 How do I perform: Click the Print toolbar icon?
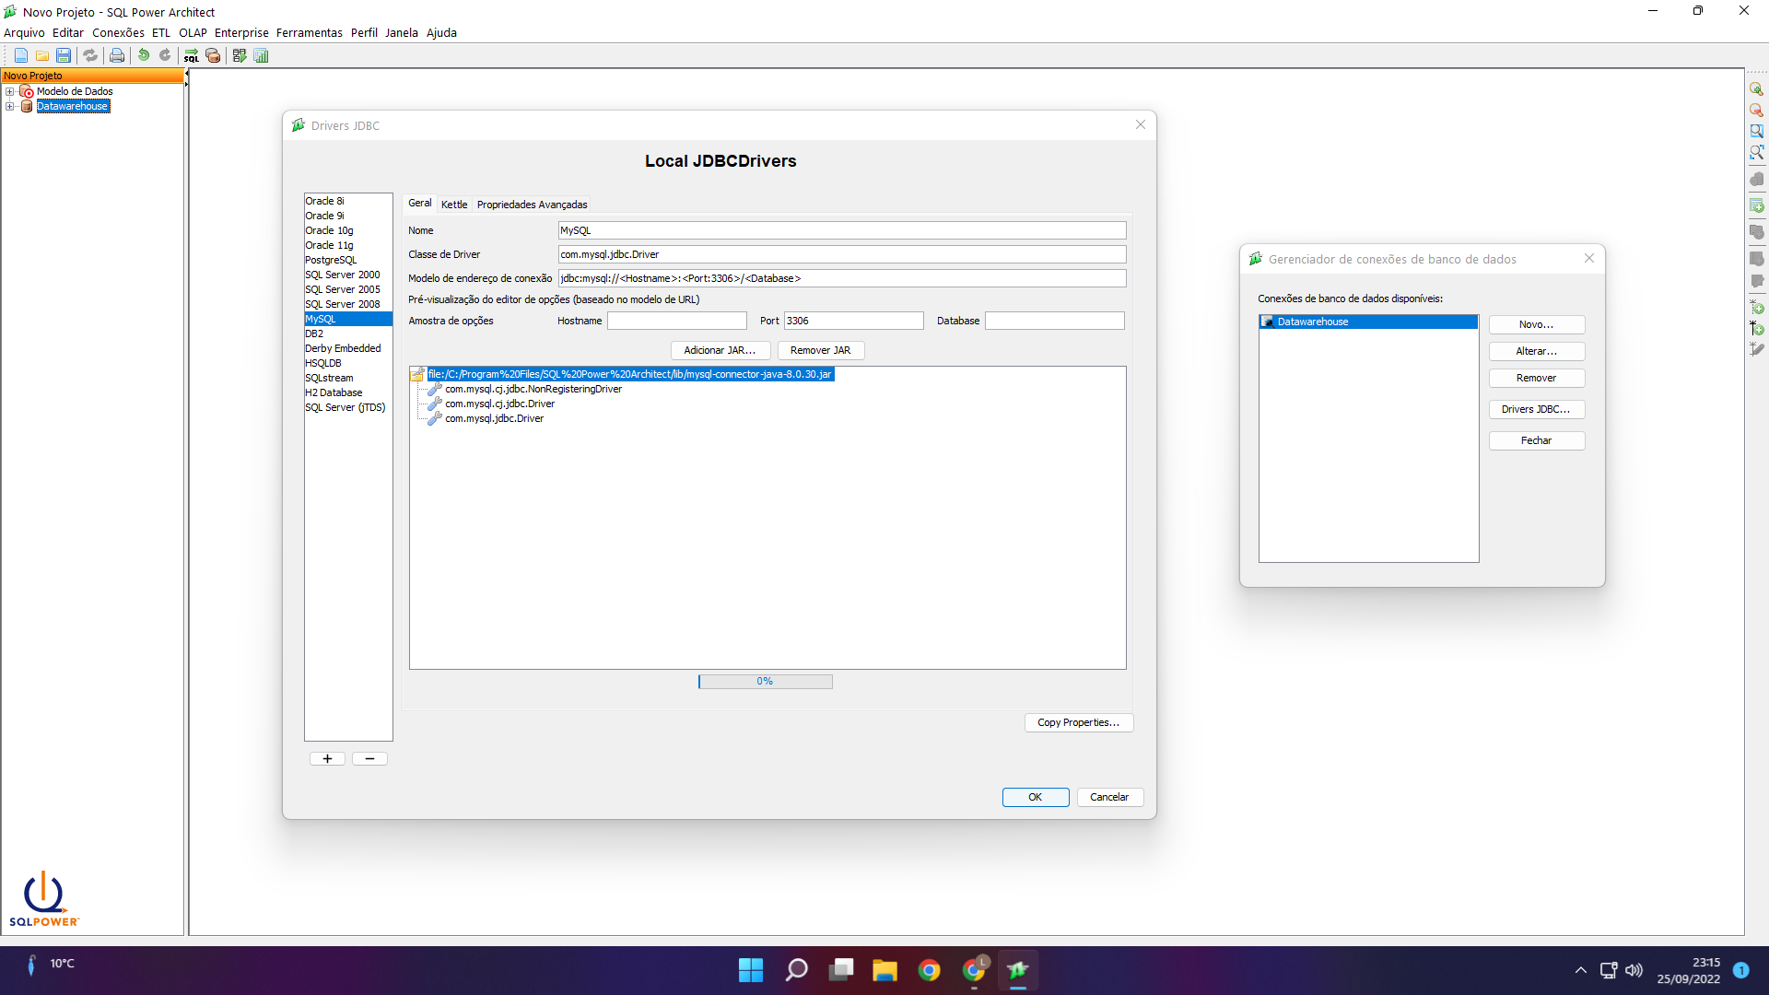[117, 55]
